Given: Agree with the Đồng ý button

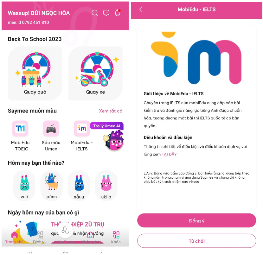Looking at the screenshot, I should [196, 220].
